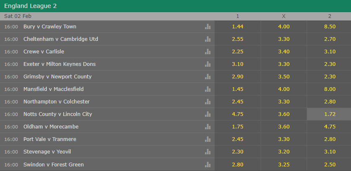Click stats icon for Exeter v Milton Keynes Dons

click(x=208, y=64)
